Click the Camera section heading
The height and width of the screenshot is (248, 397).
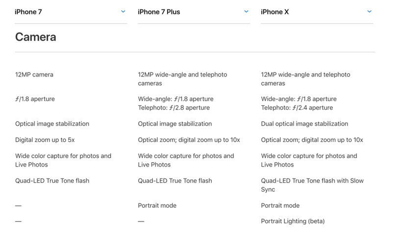point(35,37)
